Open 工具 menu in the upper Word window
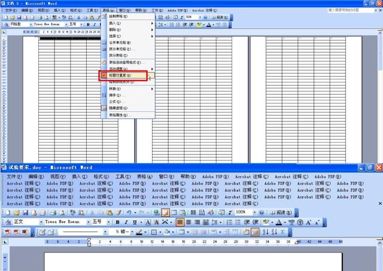This screenshot has width=383, height=271. tap(92, 11)
